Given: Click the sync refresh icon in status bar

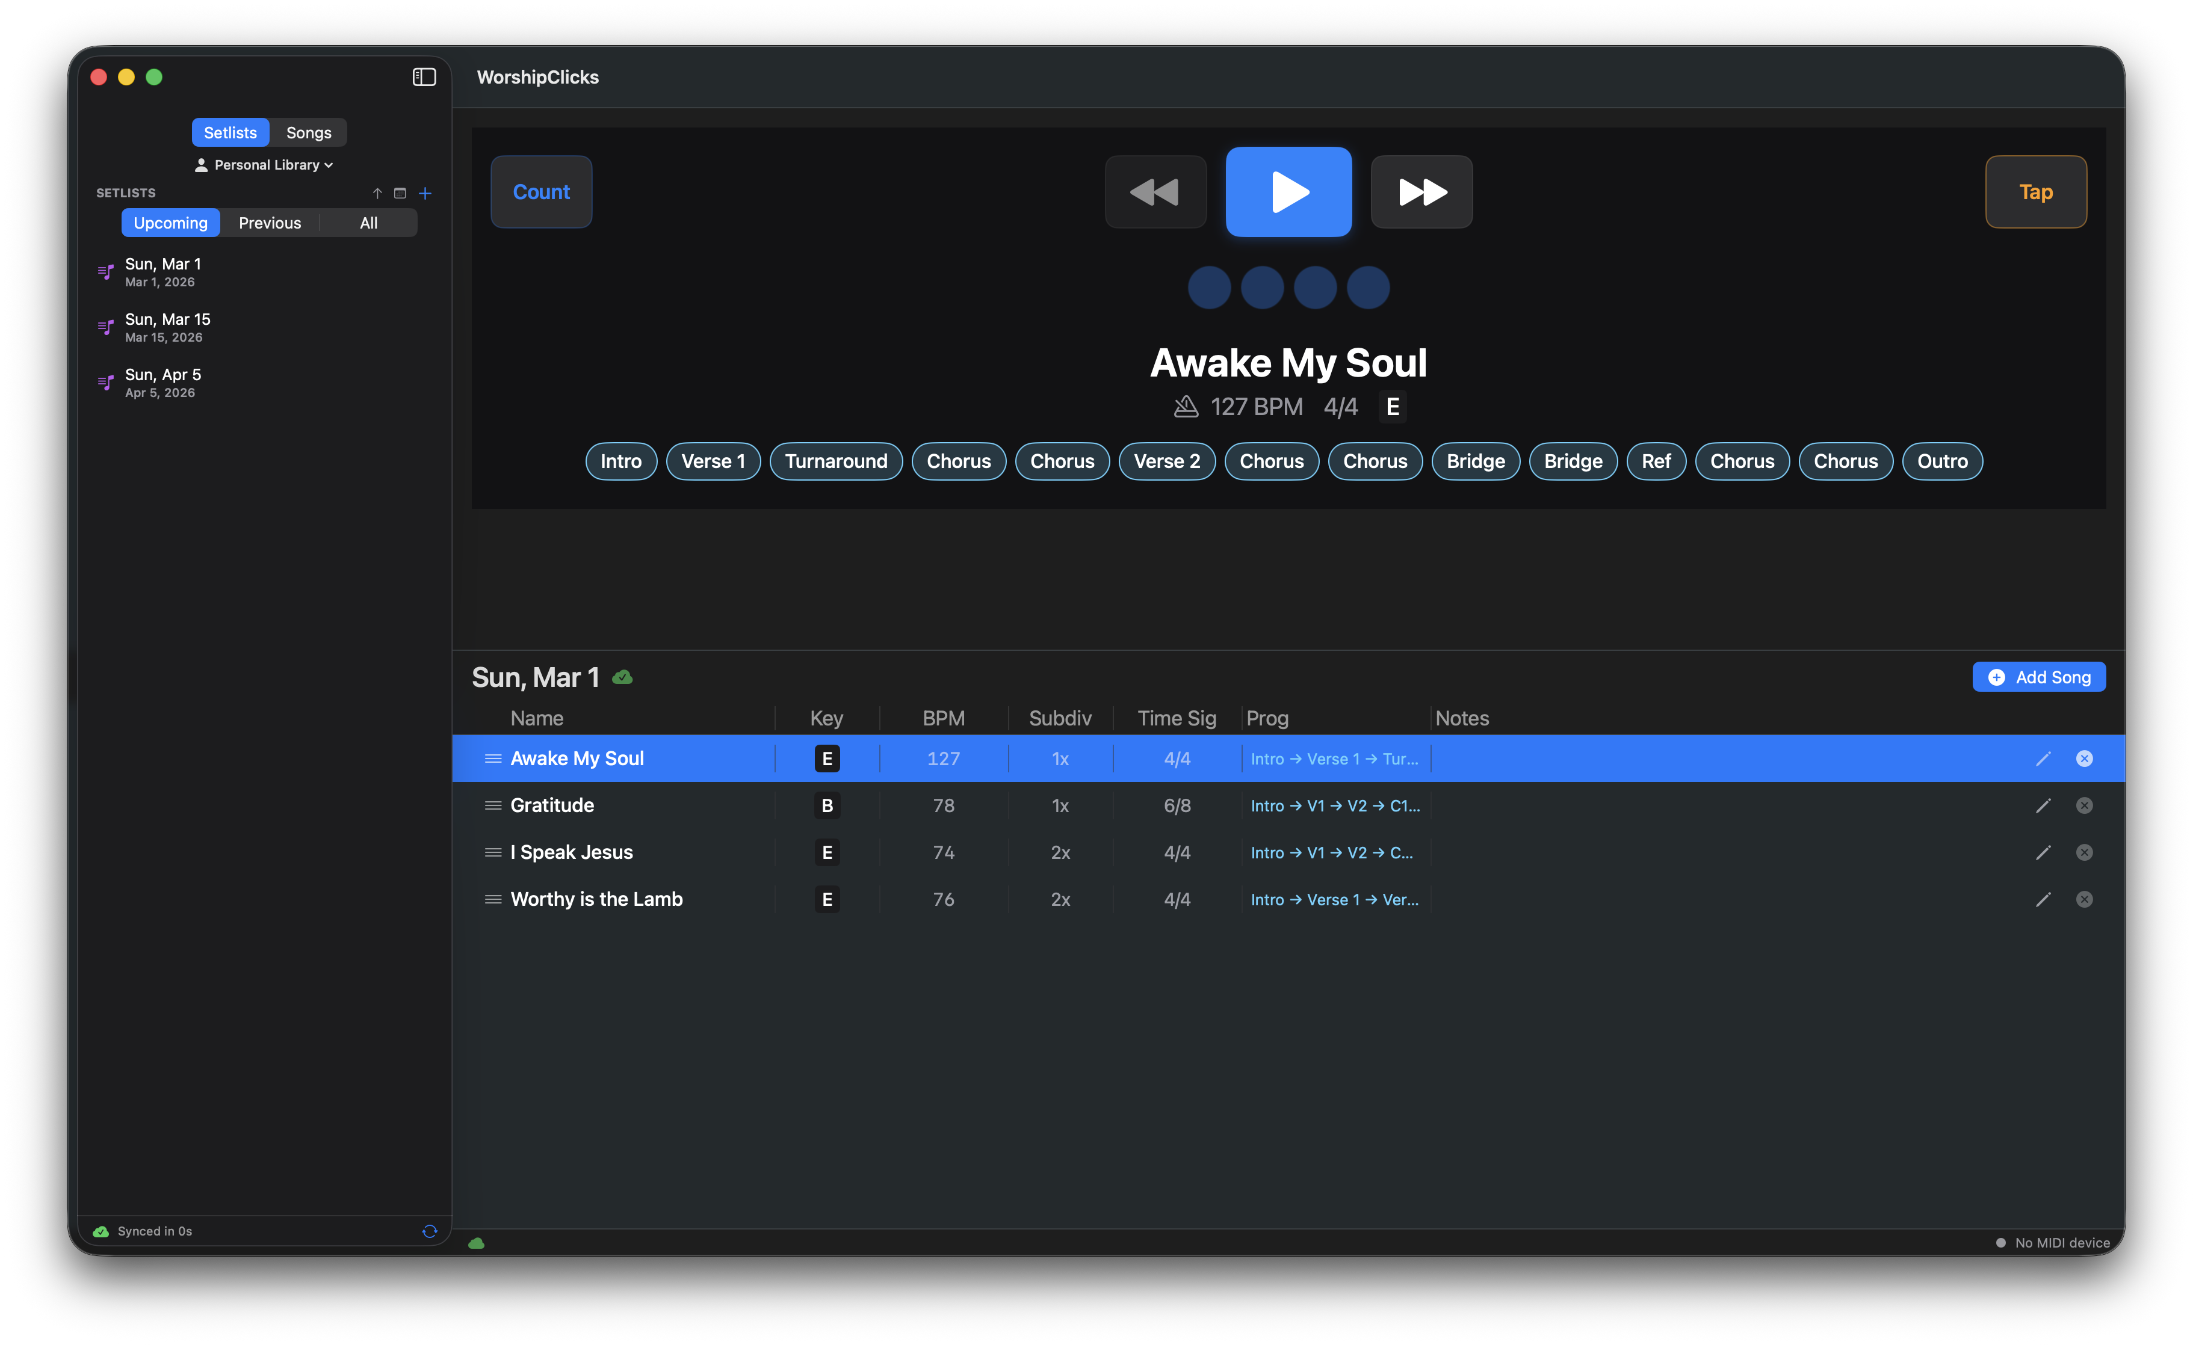Looking at the screenshot, I should click(x=430, y=1230).
